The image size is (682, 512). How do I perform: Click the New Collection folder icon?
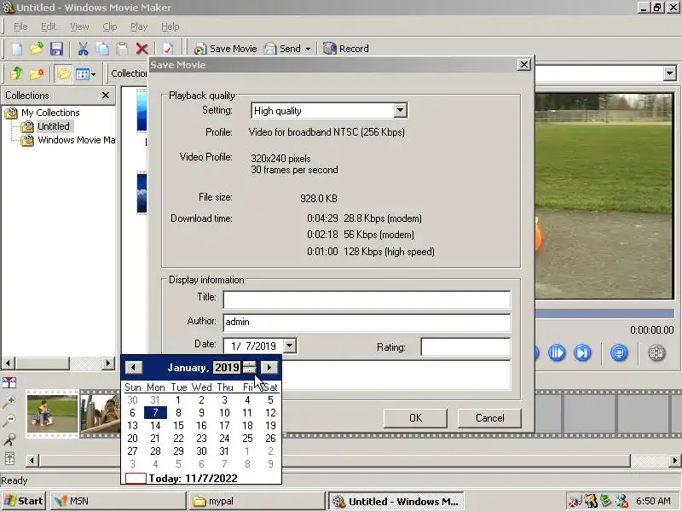(37, 73)
